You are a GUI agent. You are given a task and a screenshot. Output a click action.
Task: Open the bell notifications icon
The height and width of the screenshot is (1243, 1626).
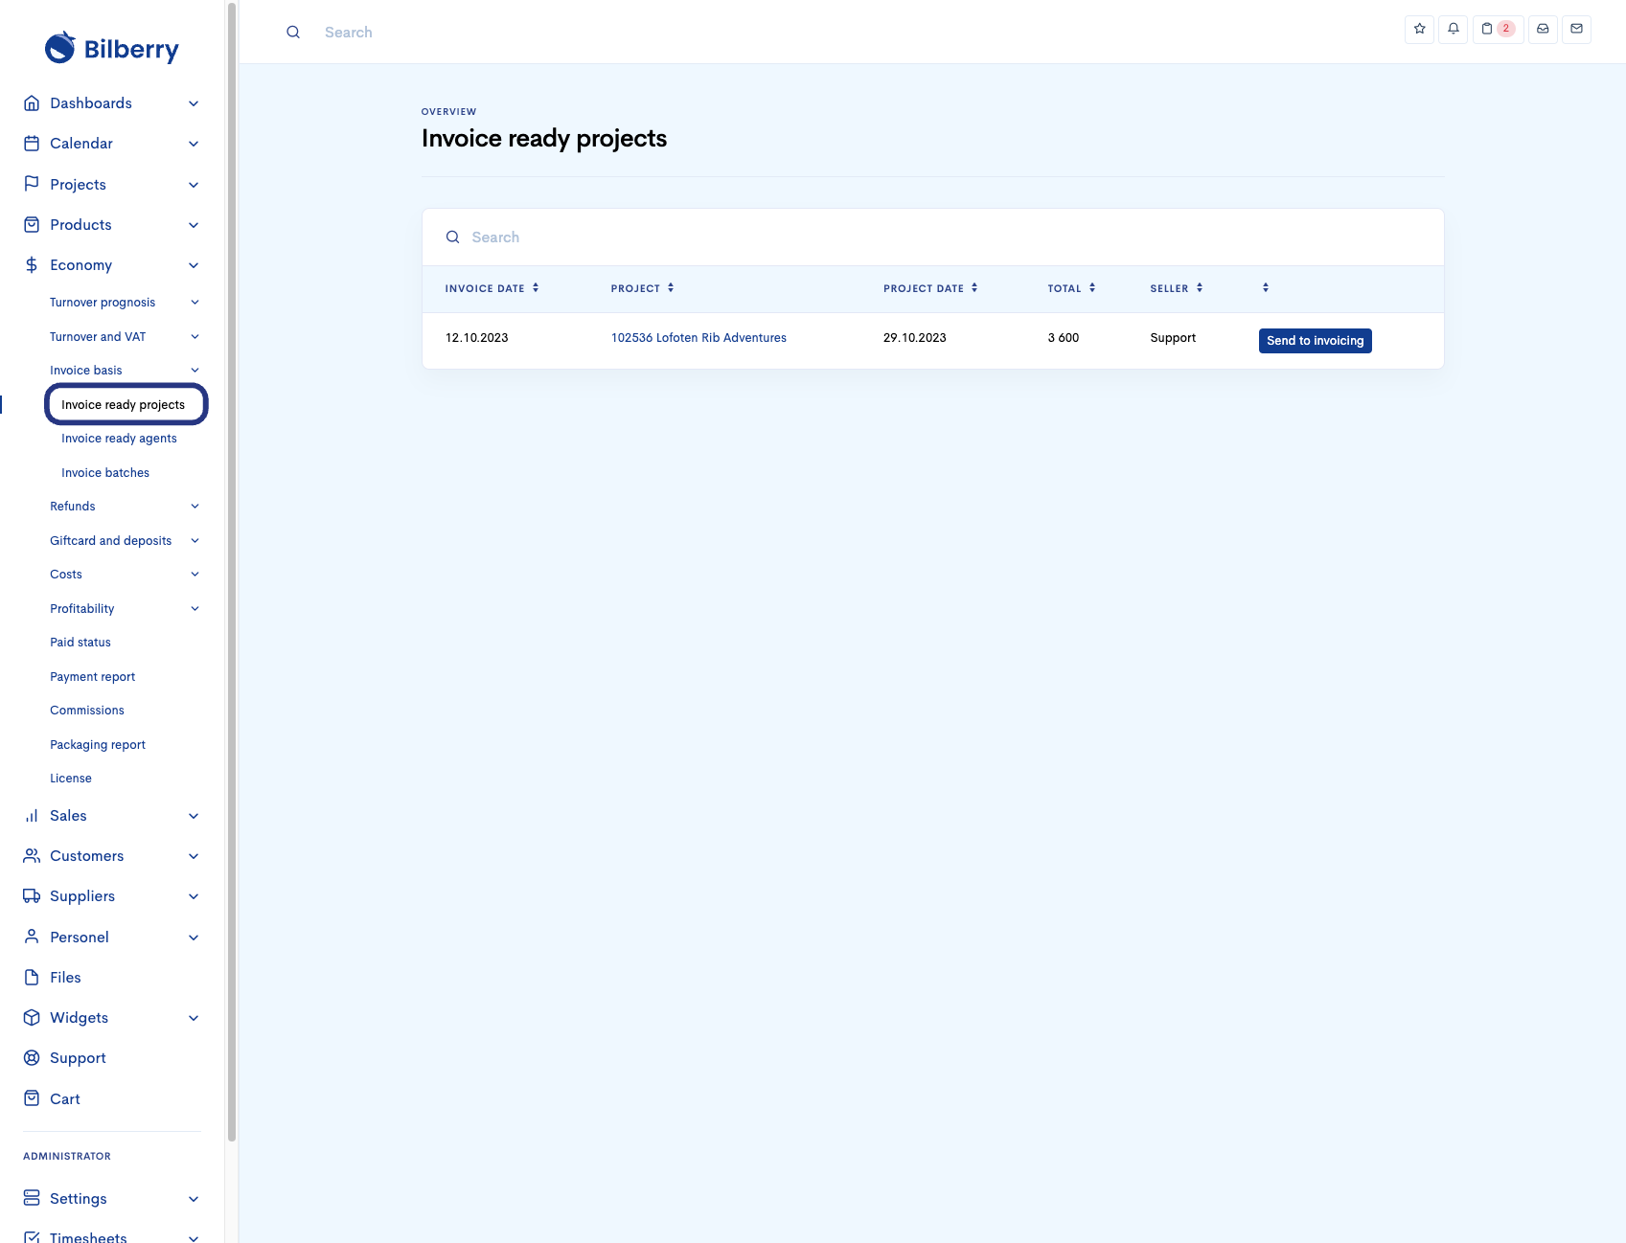(1453, 29)
